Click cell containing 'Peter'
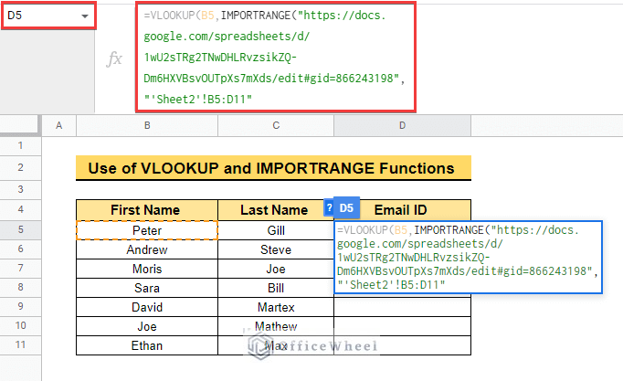This screenshot has width=623, height=381. [147, 230]
